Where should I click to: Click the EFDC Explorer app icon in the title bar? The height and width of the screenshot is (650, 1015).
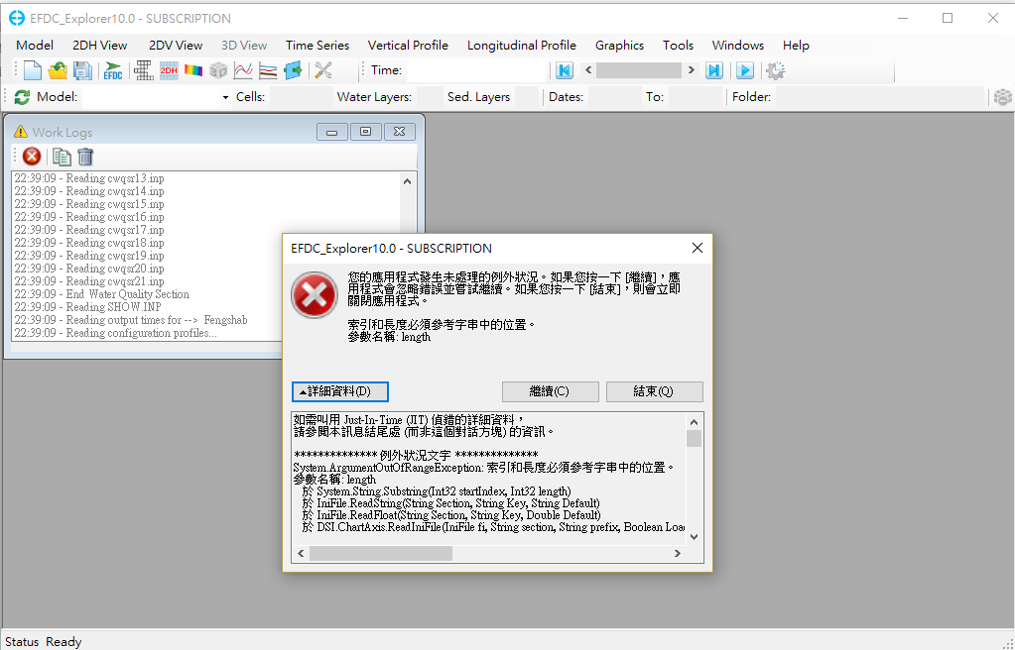[x=16, y=18]
